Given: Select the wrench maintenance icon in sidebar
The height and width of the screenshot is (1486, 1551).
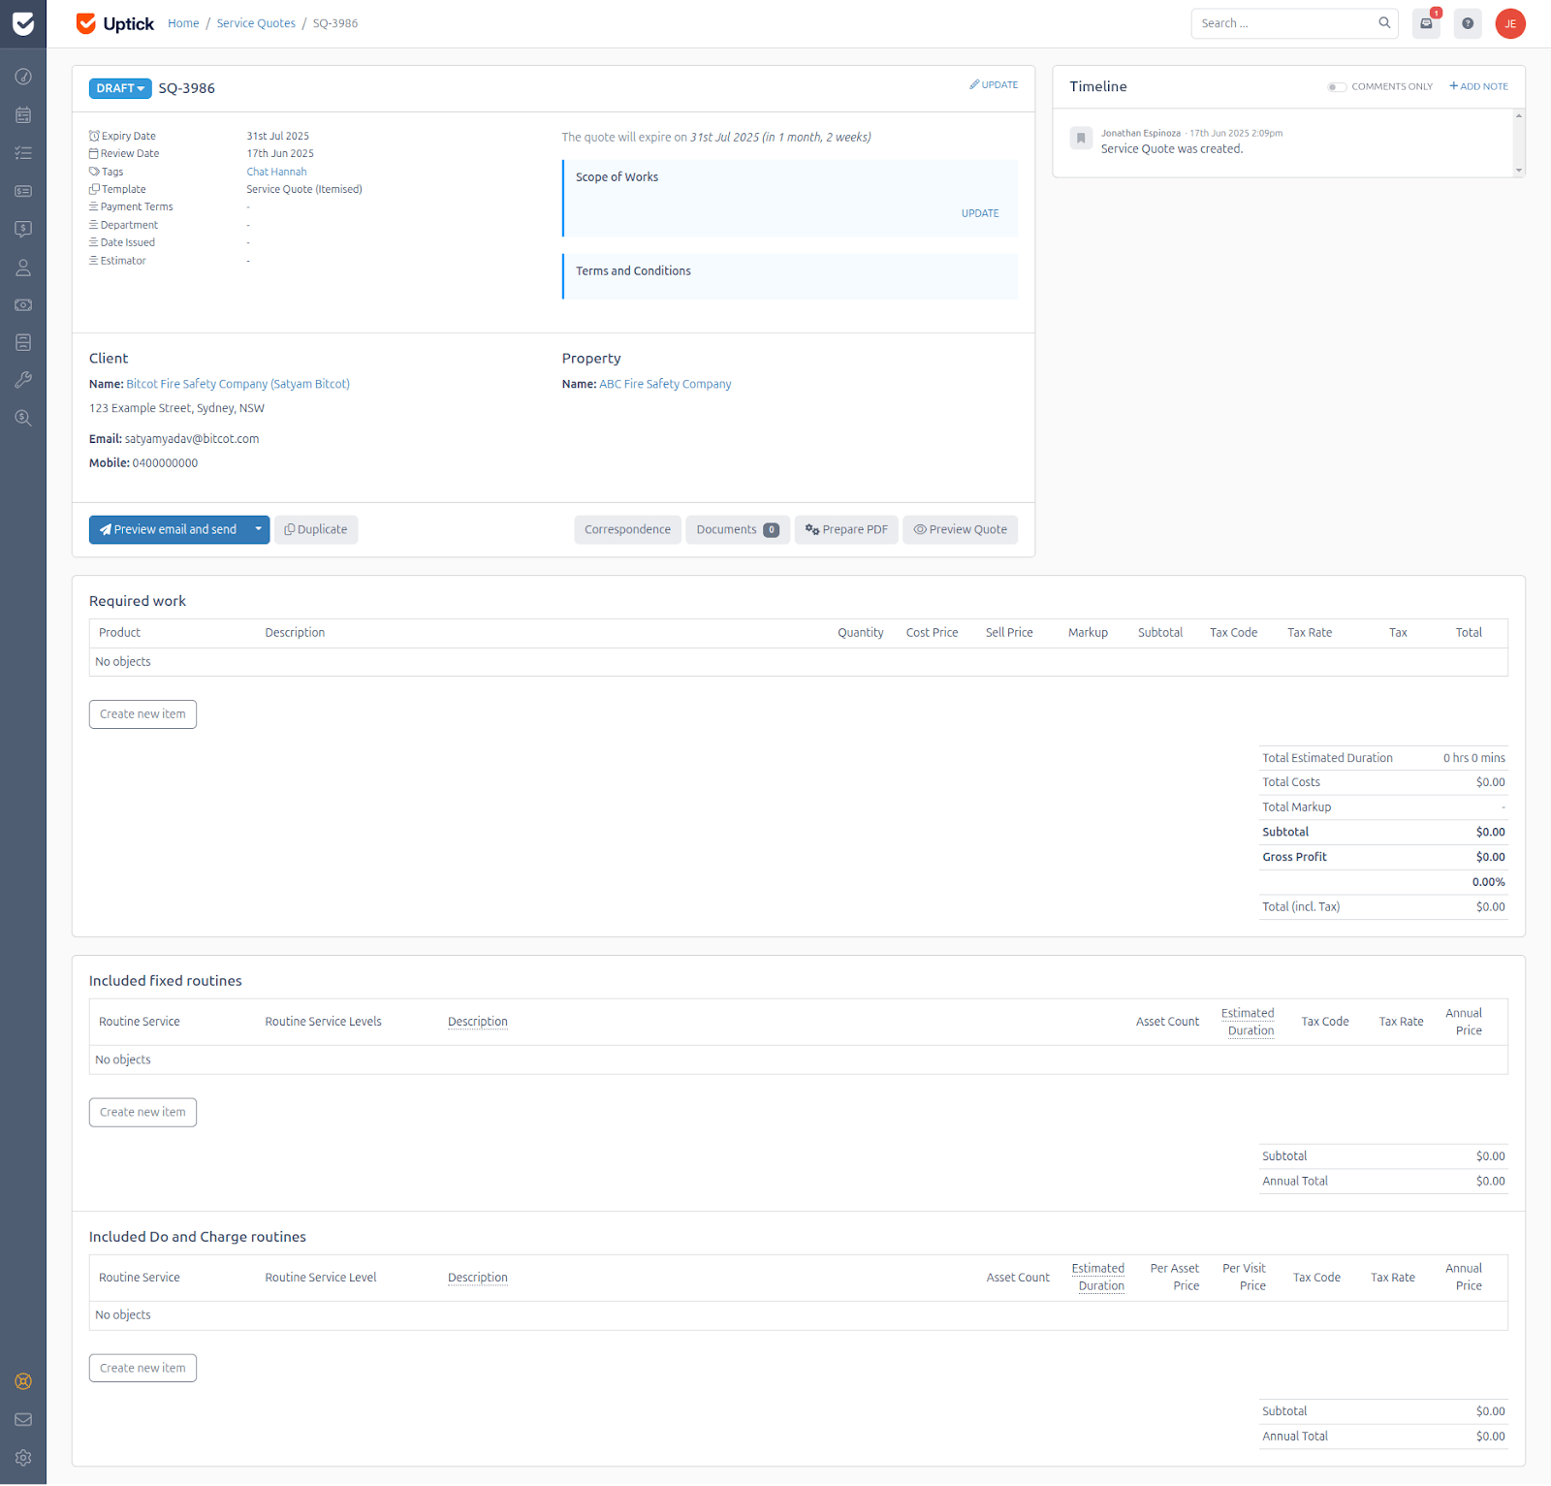Looking at the screenshot, I should coord(22,379).
